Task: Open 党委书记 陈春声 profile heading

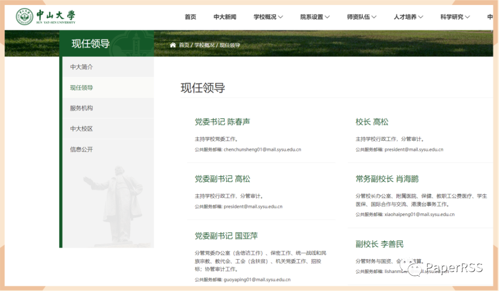Action: [x=222, y=122]
